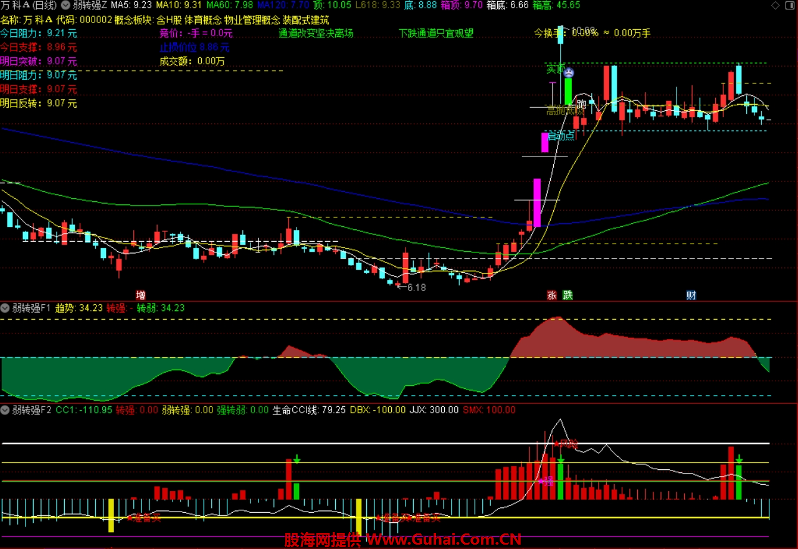798x549 pixels.
Task: Click the red 增 event marker
Action: (x=141, y=295)
